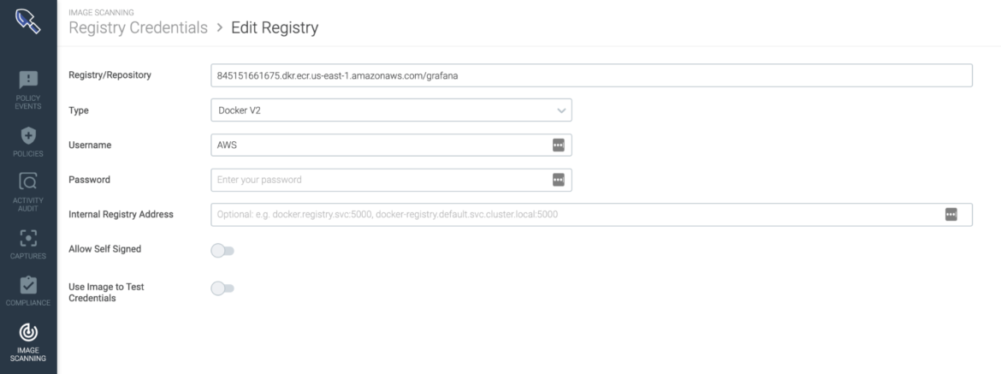Image resolution: width=1001 pixels, height=374 pixels.
Task: Click password manager icon in Username field
Action: (x=559, y=145)
